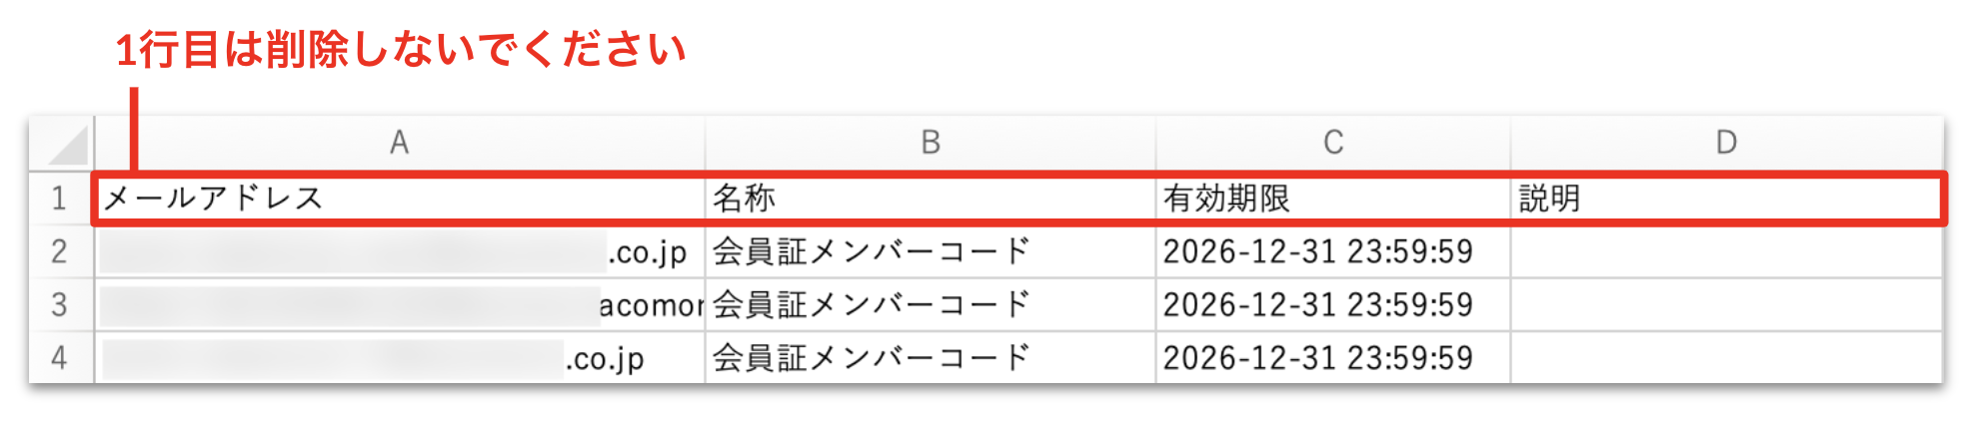Click the select-all corner triangle

(x=66, y=146)
